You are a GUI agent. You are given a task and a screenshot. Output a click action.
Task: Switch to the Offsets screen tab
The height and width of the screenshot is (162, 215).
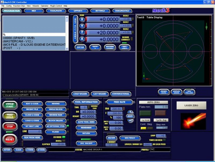pos(78,11)
